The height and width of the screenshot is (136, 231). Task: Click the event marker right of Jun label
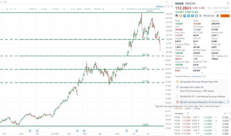tap(137, 131)
